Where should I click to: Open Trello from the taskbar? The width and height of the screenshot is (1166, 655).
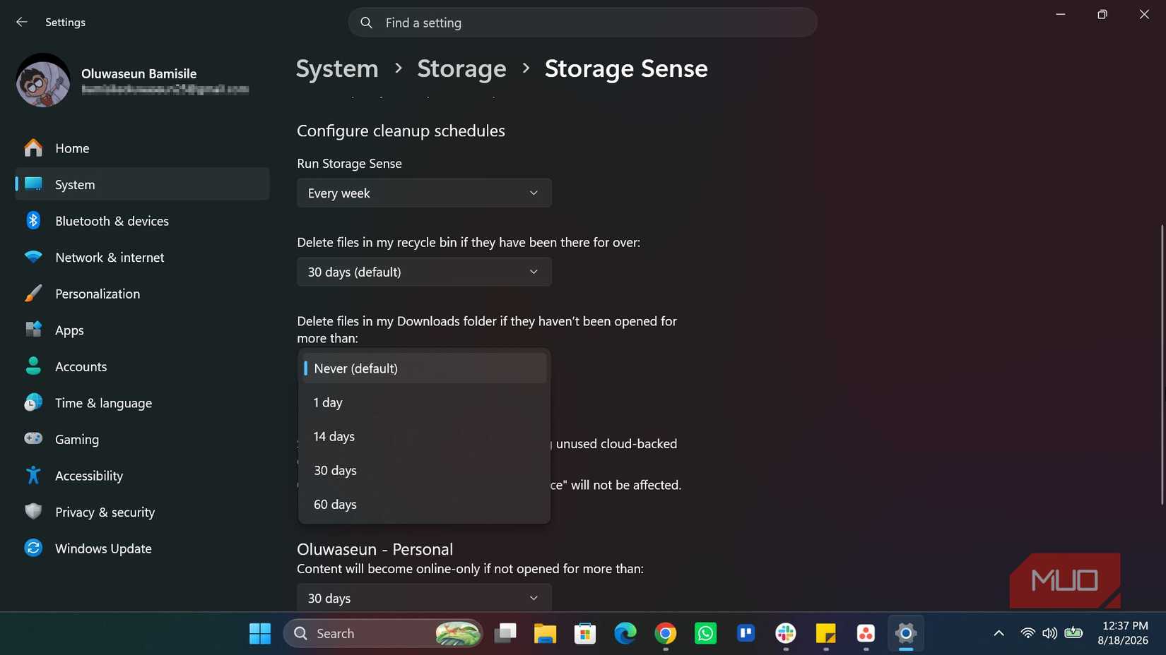pos(746,634)
